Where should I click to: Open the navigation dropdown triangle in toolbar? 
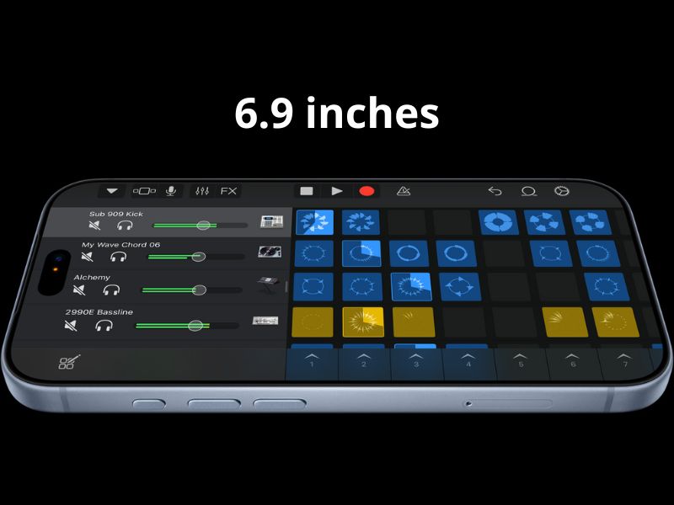112,191
